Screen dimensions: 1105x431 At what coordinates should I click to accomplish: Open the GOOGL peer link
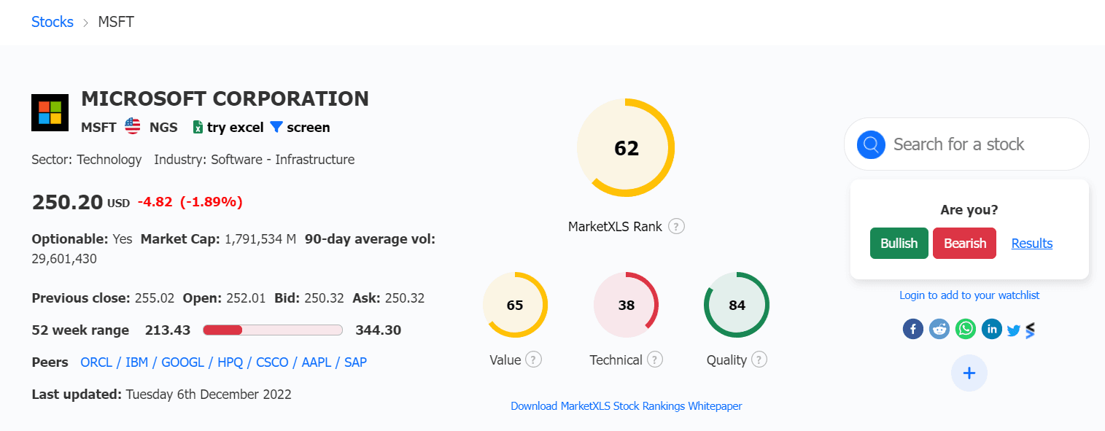[x=183, y=362]
